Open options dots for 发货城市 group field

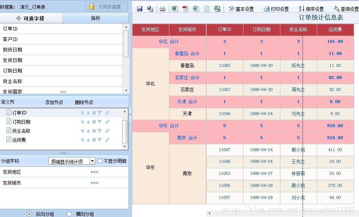(x=94, y=183)
